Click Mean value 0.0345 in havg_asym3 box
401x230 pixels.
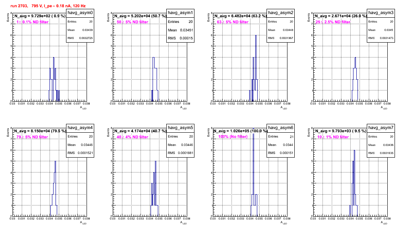click(389, 30)
